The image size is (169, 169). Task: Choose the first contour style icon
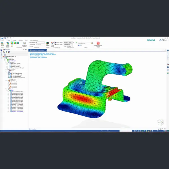(12, 43)
